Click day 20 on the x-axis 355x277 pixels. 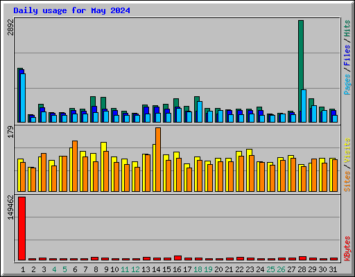pos(218,269)
